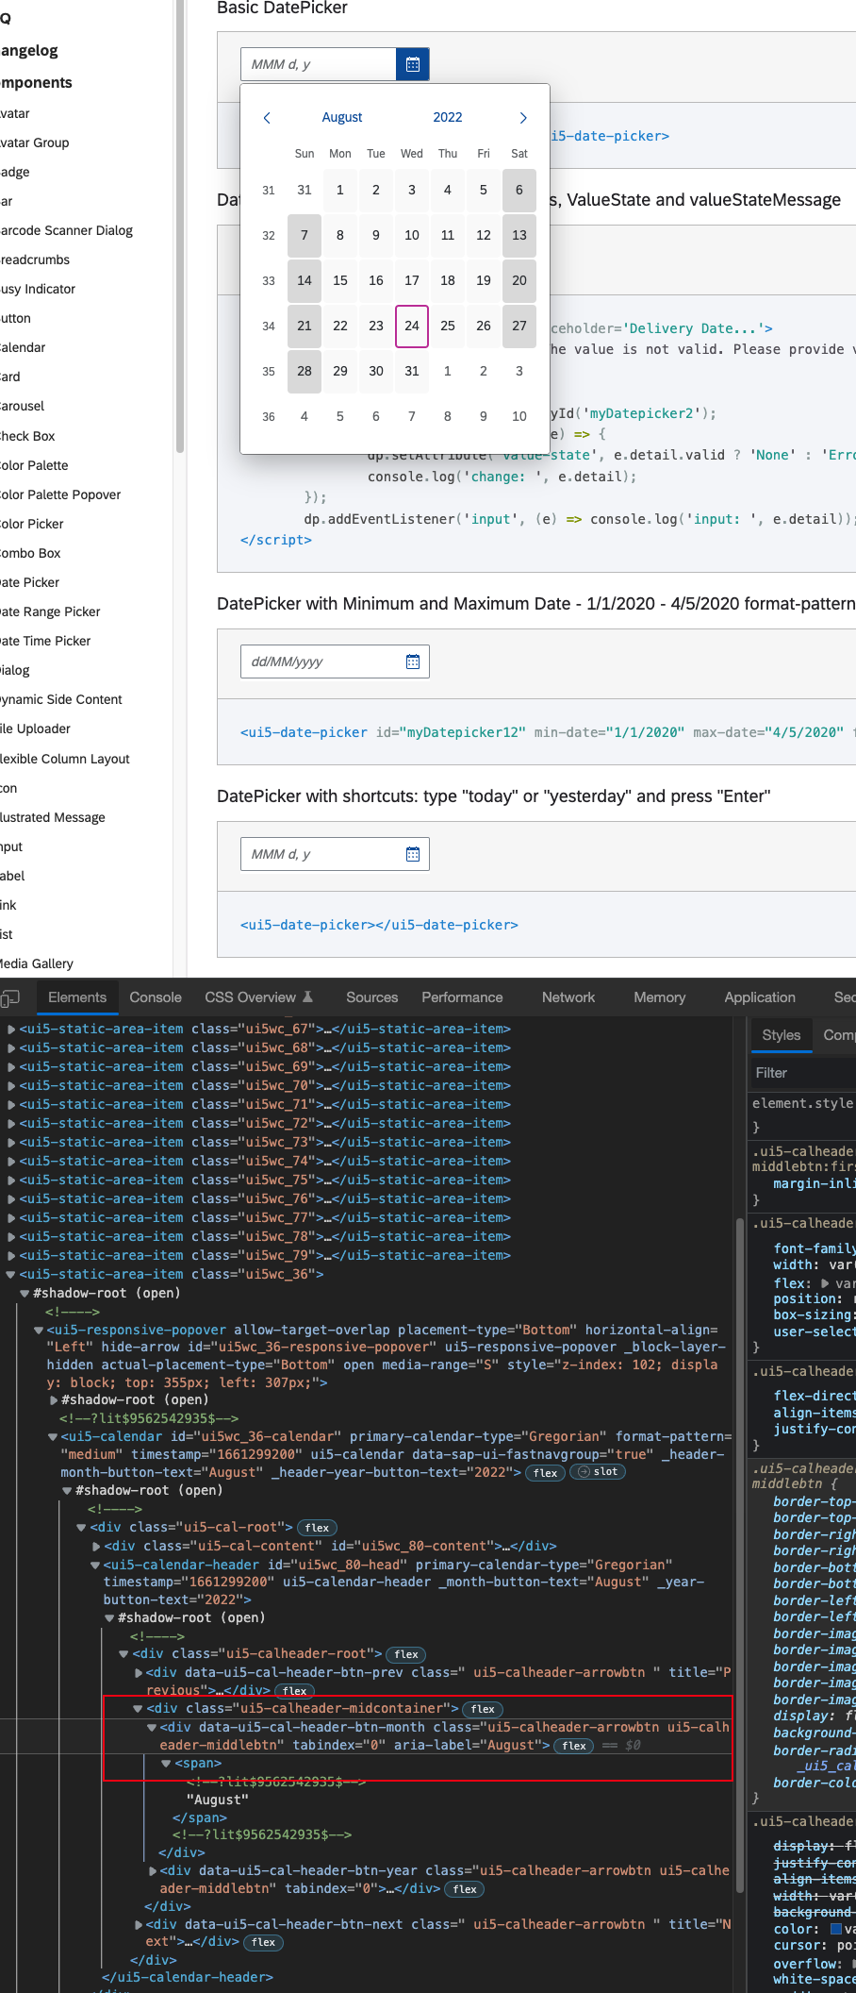Select August 15 in calendar
The image size is (856, 1993).
click(340, 280)
